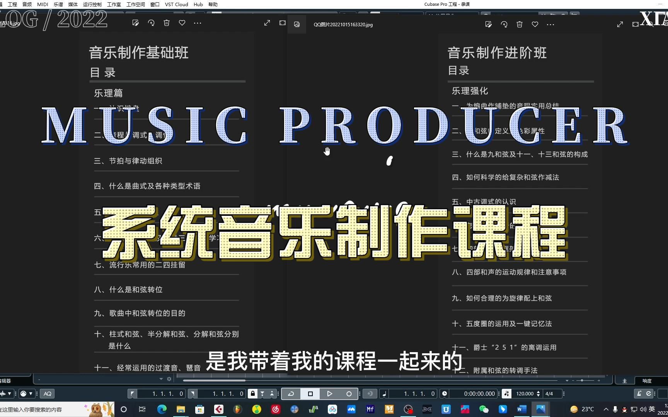The image size is (668, 417).
Task: Expand right photo viewer to fullscreen arrows
Action: point(620,24)
